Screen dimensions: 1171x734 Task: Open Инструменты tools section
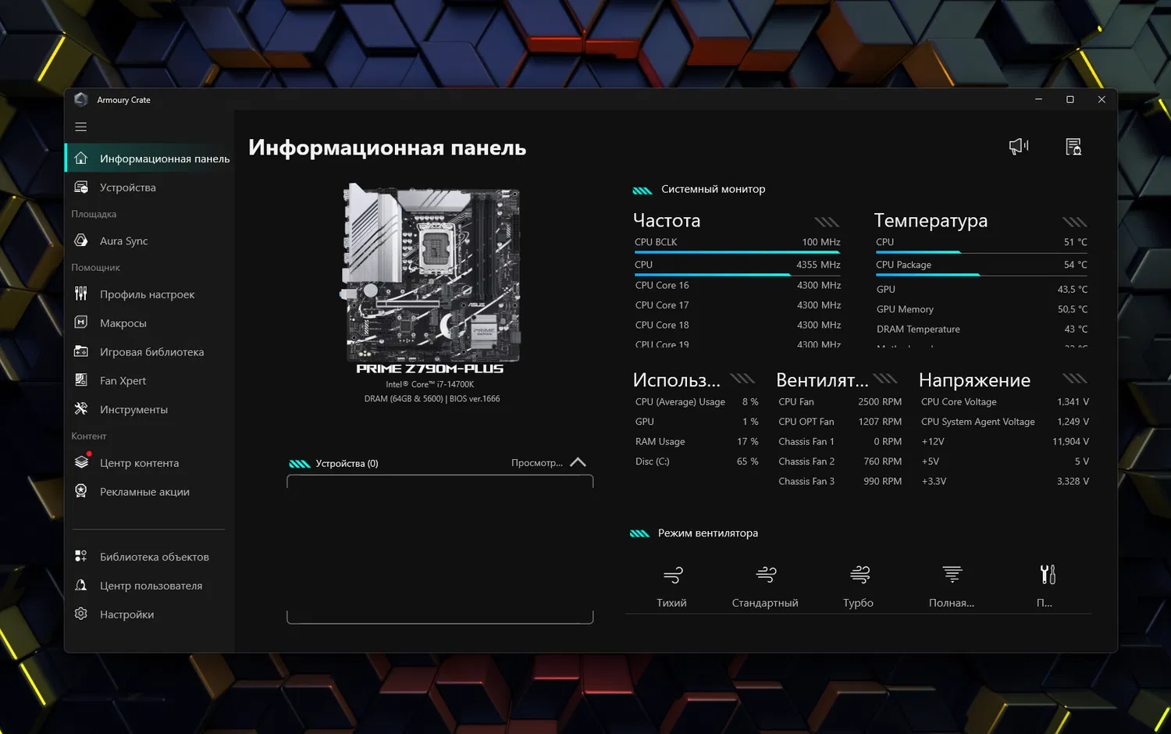(149, 409)
